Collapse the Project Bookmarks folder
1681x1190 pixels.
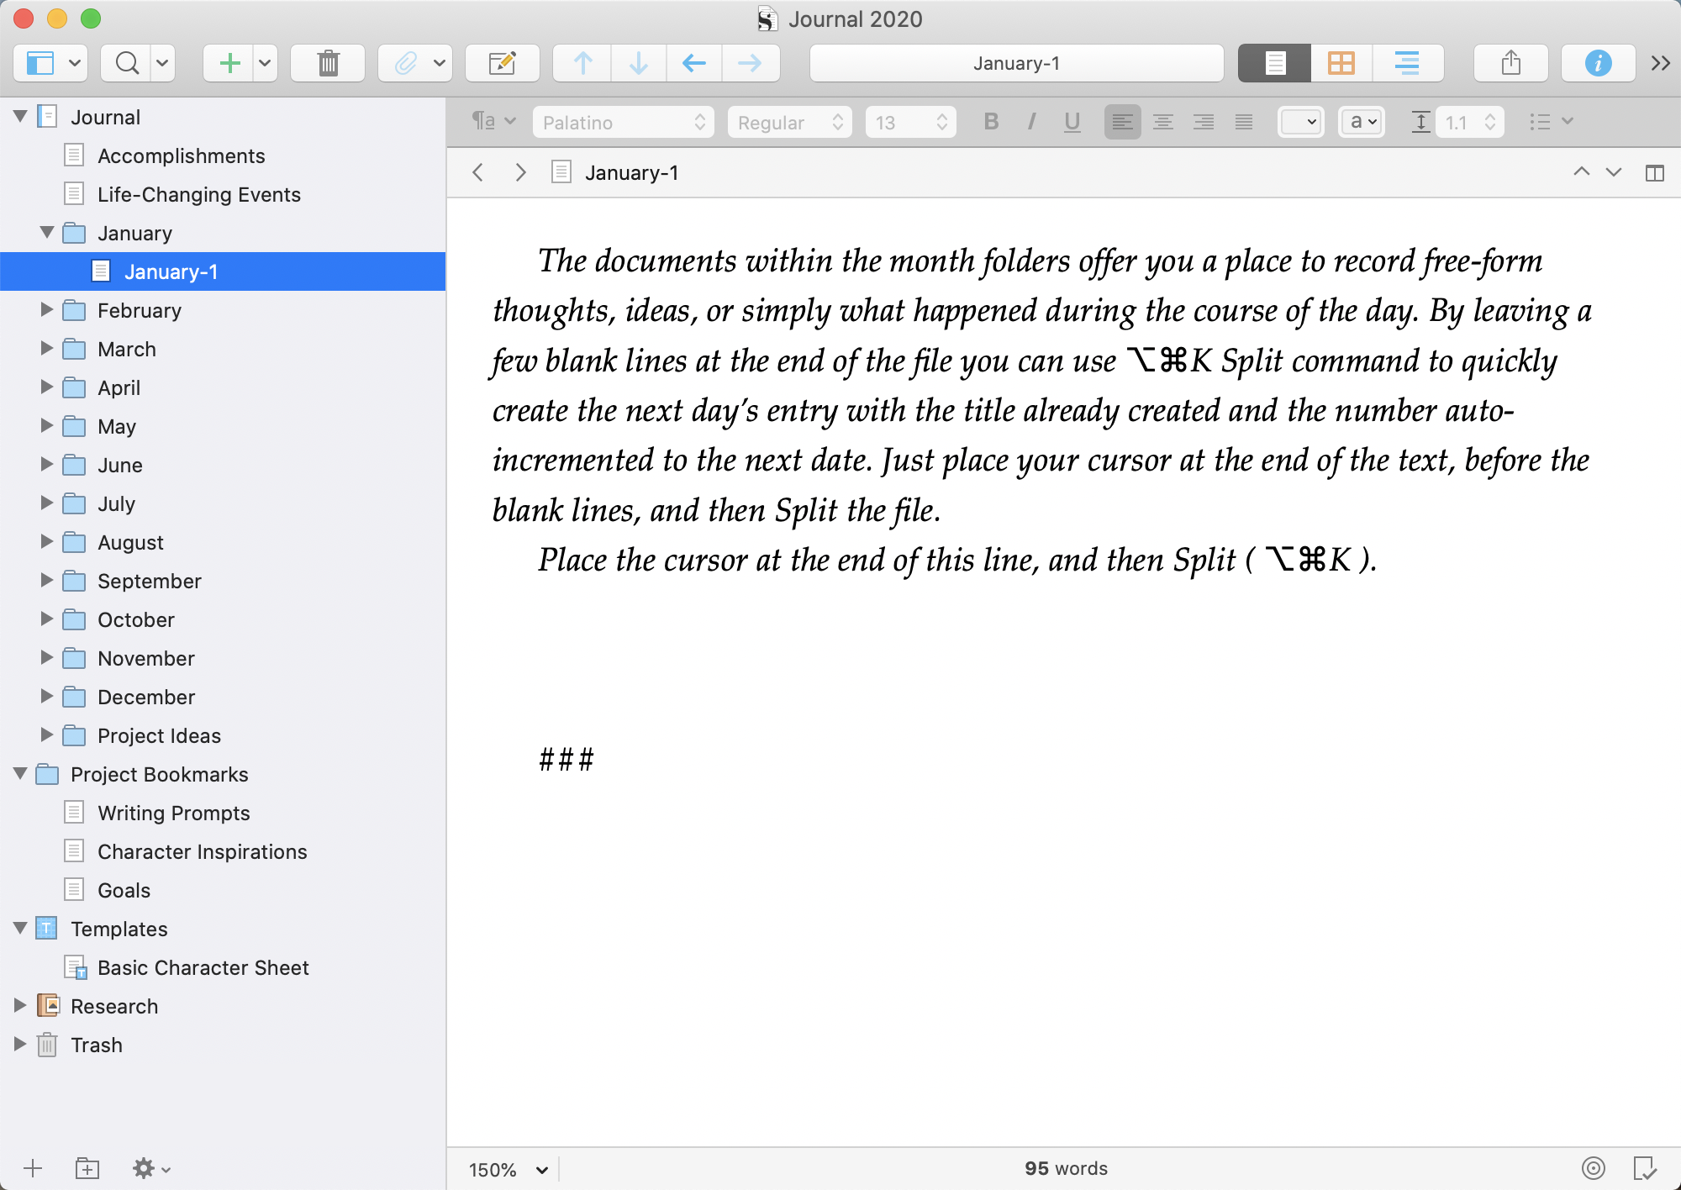[20, 773]
